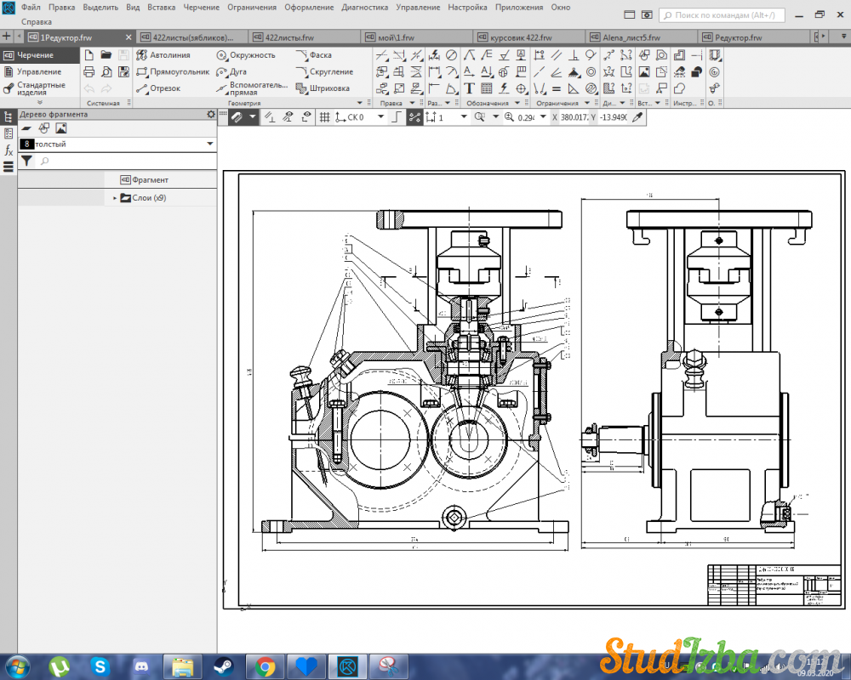Click the print icon in Системная panel
The height and width of the screenshot is (680, 851).
(89, 71)
